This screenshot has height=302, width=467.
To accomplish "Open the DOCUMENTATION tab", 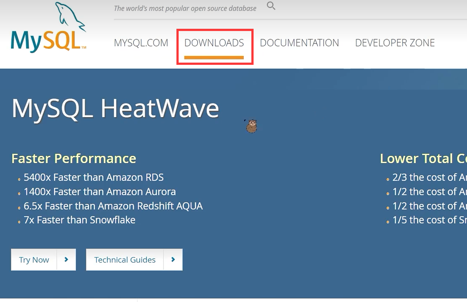I will (299, 43).
